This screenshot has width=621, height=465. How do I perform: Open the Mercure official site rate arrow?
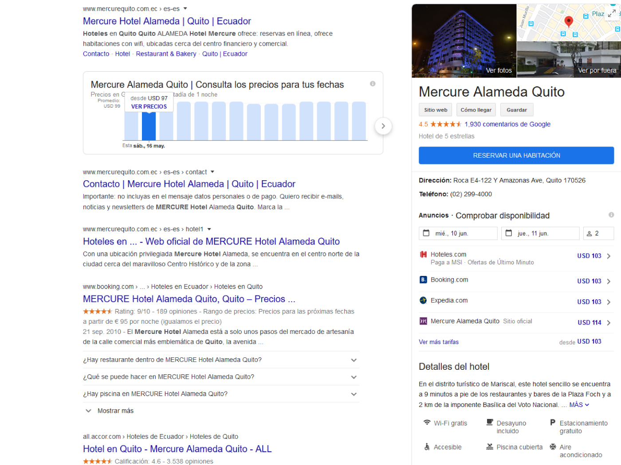(x=609, y=323)
